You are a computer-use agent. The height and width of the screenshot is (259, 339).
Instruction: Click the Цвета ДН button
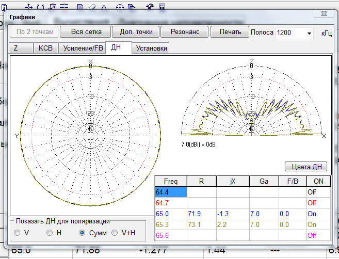(306, 167)
